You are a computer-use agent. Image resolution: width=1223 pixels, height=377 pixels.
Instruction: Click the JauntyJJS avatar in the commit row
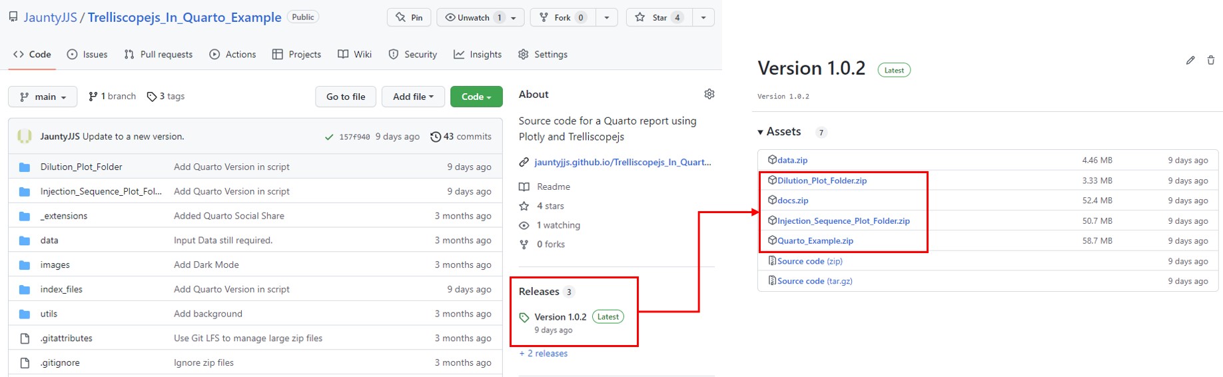pyautogui.click(x=25, y=137)
